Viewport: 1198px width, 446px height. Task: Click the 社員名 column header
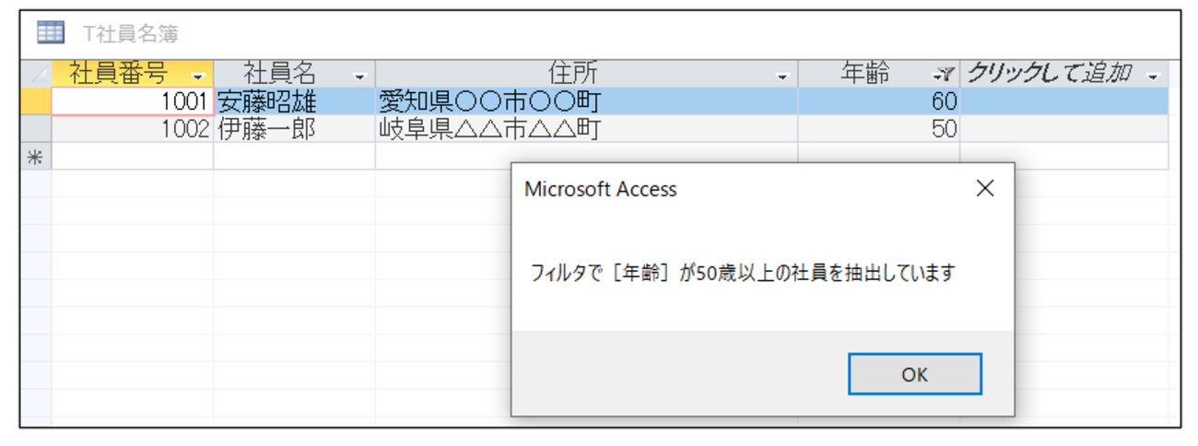tap(294, 74)
